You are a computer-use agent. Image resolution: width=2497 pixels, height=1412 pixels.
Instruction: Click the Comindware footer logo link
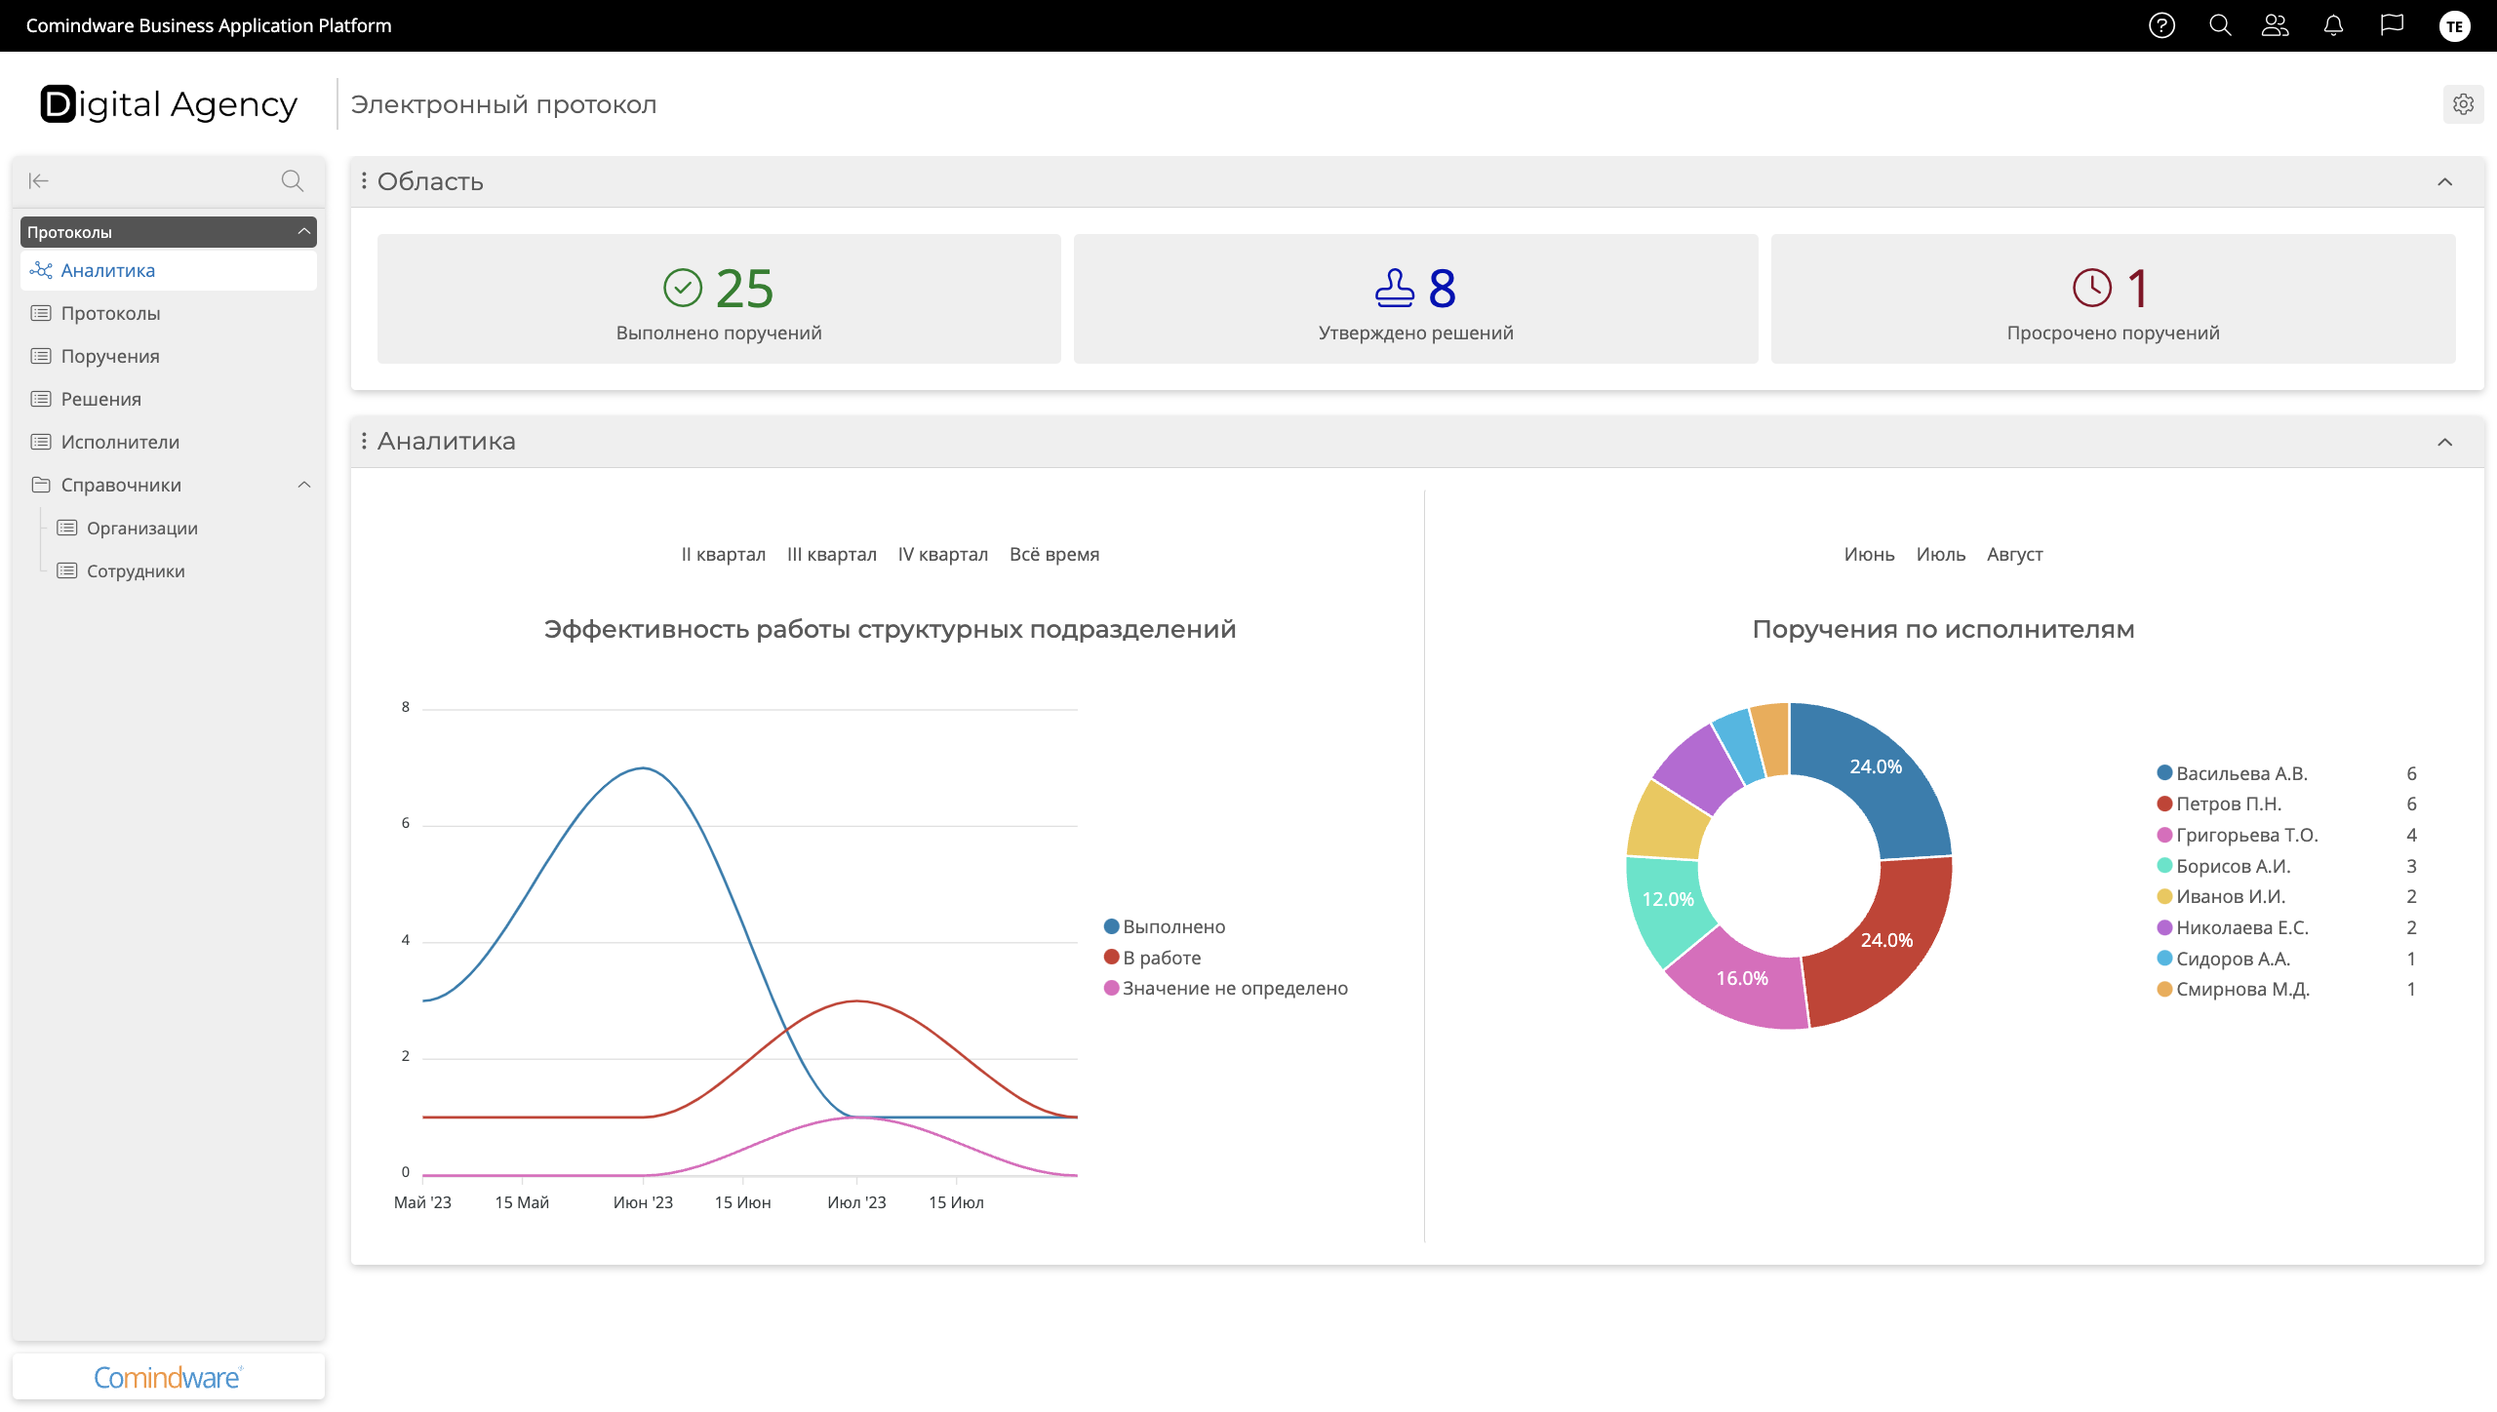tap(169, 1377)
